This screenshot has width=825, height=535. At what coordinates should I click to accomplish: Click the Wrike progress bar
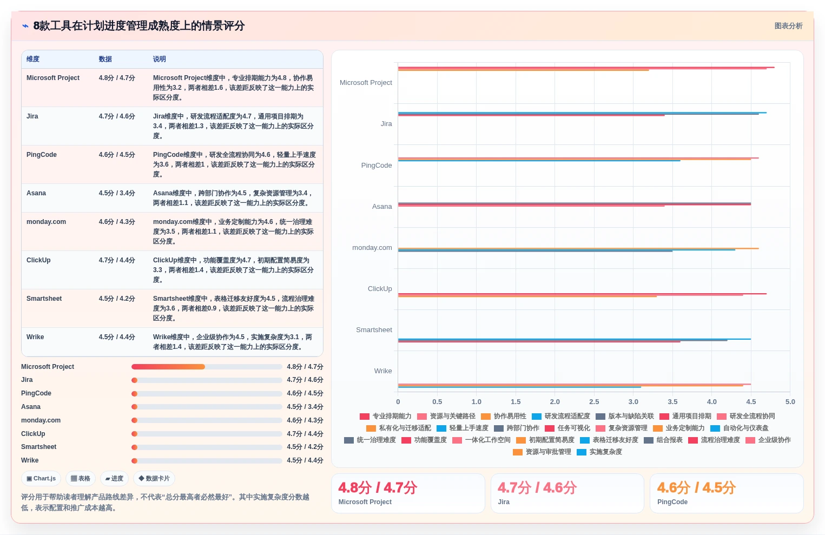point(207,461)
